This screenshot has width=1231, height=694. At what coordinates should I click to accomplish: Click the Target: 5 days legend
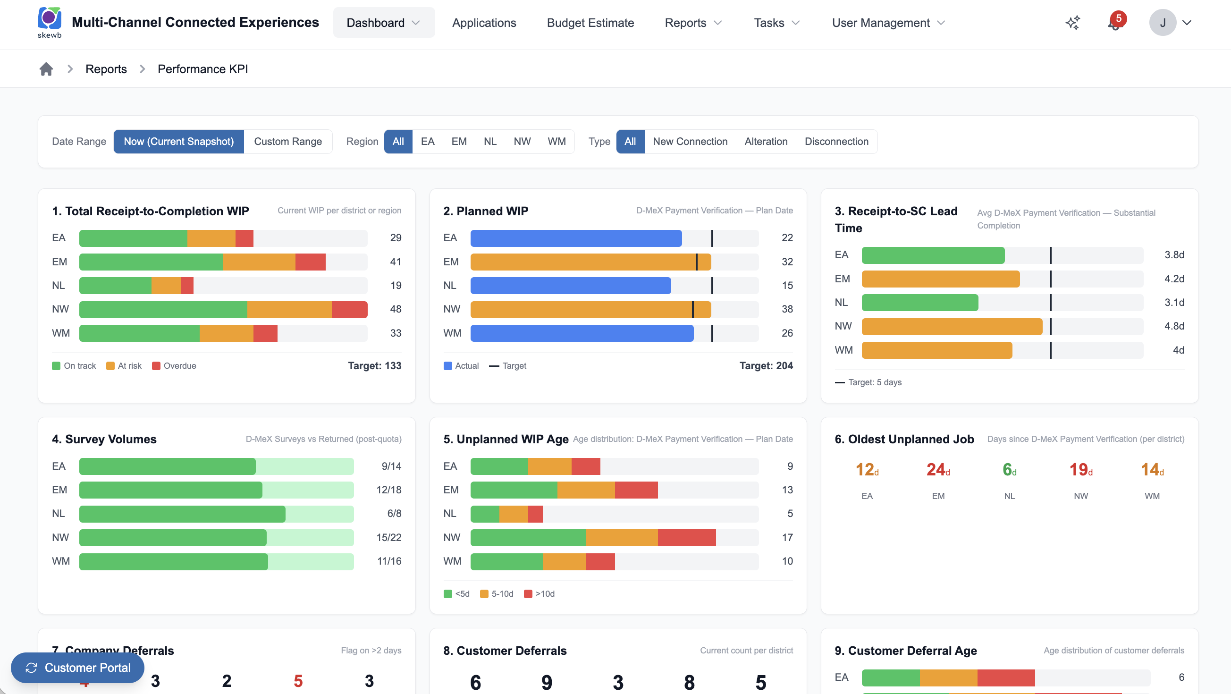click(x=868, y=382)
